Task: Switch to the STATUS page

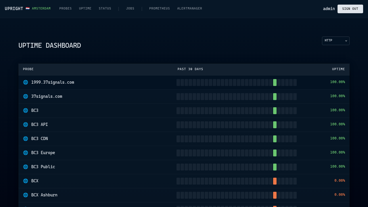Action: pos(105,9)
